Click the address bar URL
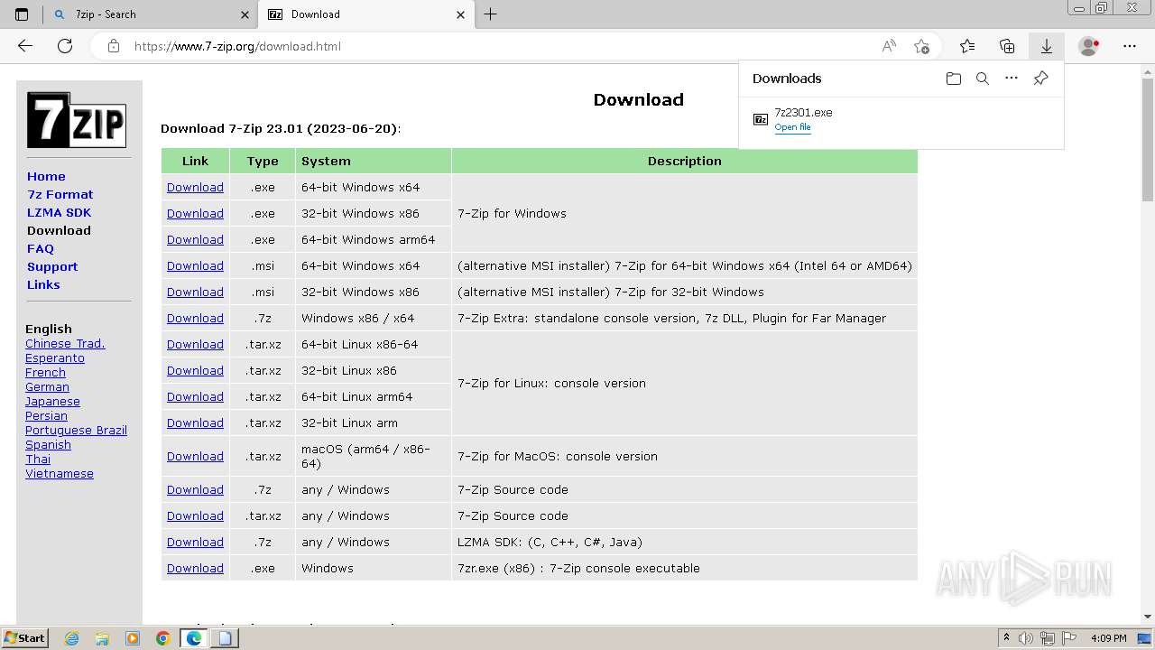 (237, 46)
